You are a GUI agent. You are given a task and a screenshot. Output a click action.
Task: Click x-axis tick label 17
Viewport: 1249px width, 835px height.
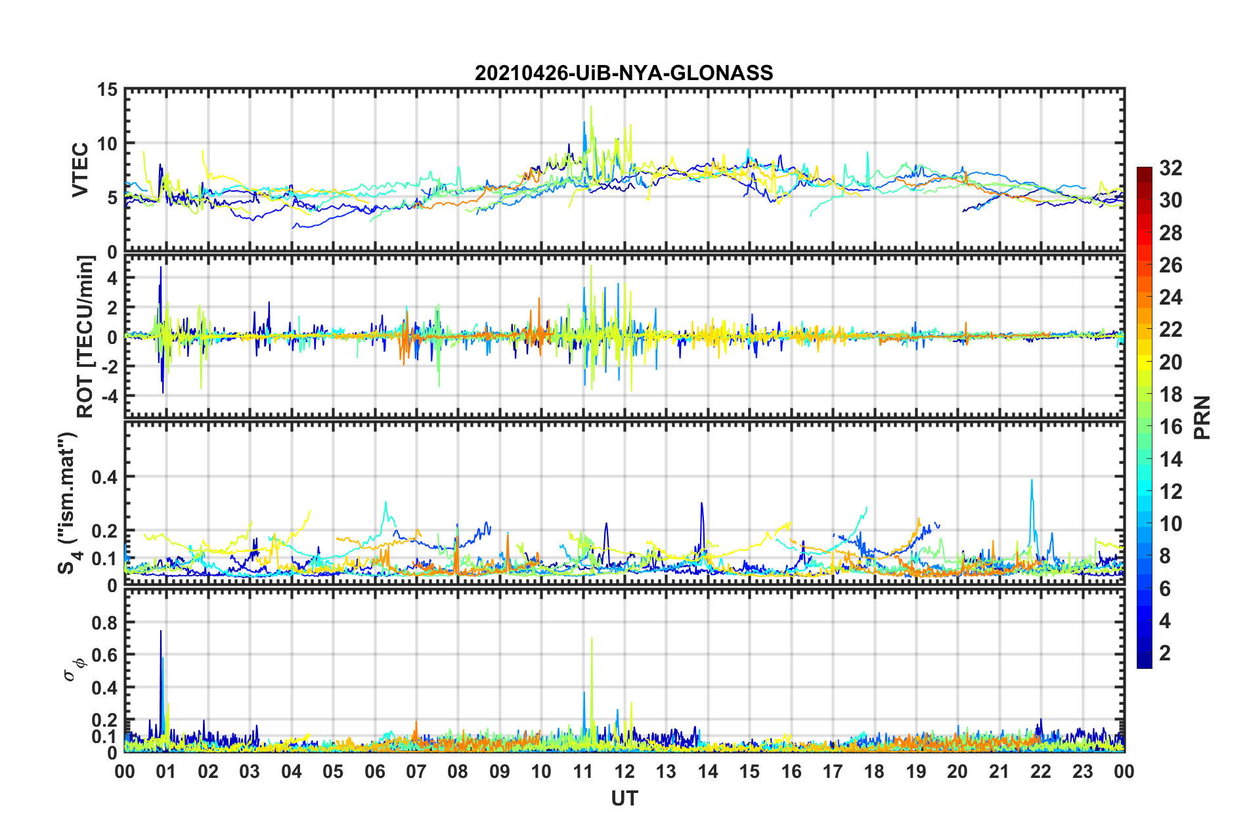(x=833, y=771)
